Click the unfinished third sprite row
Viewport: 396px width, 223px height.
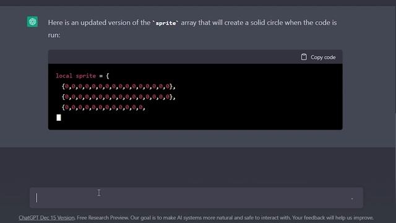pos(103,107)
